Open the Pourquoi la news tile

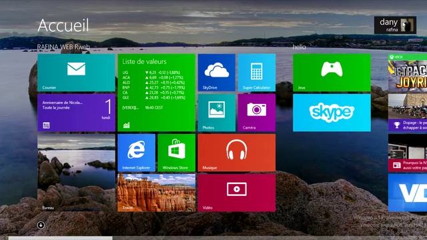(x=408, y=153)
